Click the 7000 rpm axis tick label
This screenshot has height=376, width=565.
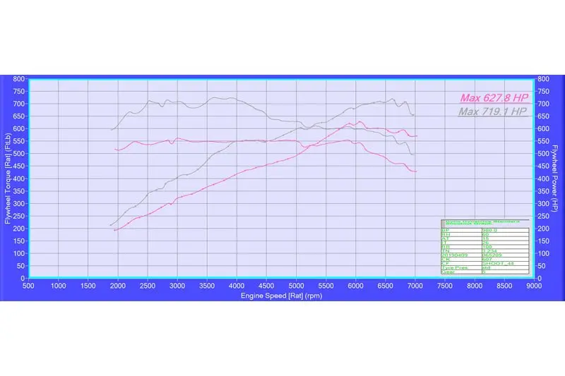pos(415,286)
